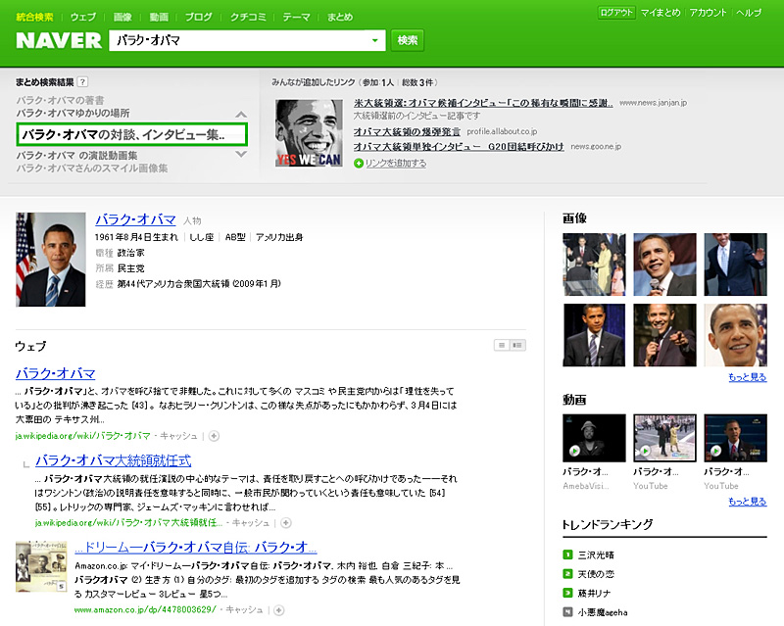Click the plus icon after the first Wikipedia result

tap(214, 436)
